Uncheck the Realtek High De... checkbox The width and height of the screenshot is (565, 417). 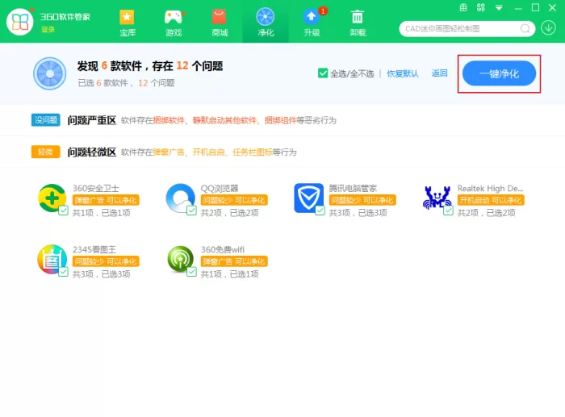tap(448, 210)
